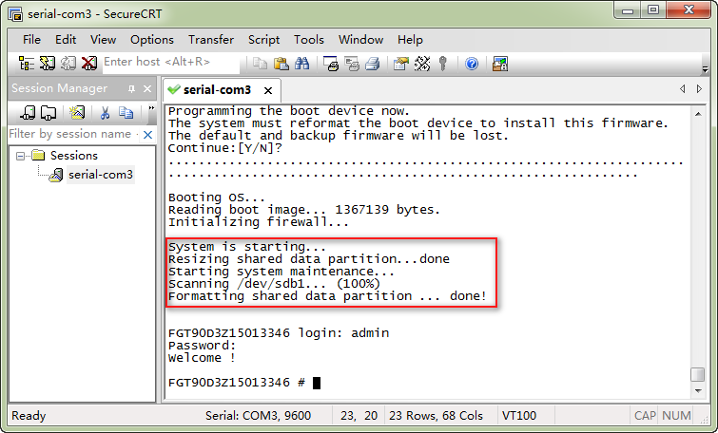718x433 pixels.
Task: Click the Ready status text
Action: 29,416
